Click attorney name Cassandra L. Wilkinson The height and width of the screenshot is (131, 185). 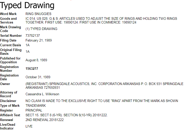tap(42, 94)
